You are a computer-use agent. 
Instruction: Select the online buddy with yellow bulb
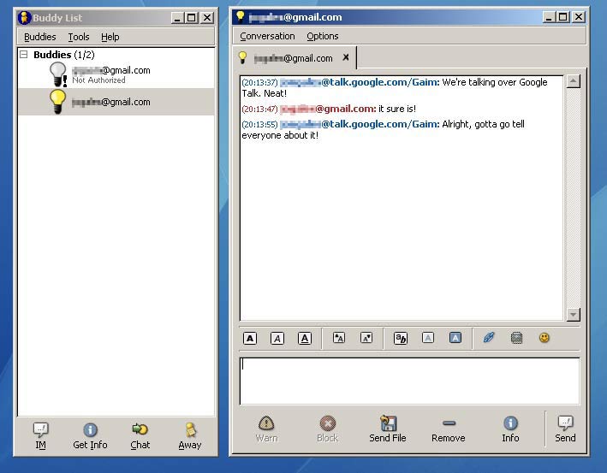click(x=116, y=102)
